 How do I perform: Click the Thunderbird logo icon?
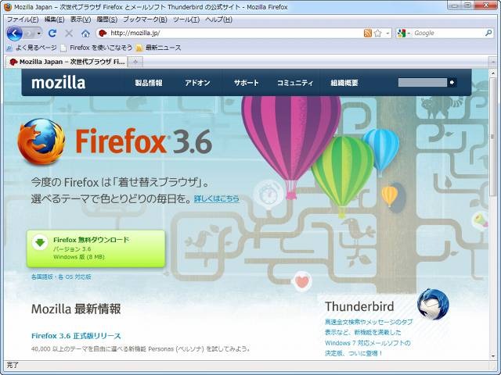pyautogui.click(x=433, y=304)
